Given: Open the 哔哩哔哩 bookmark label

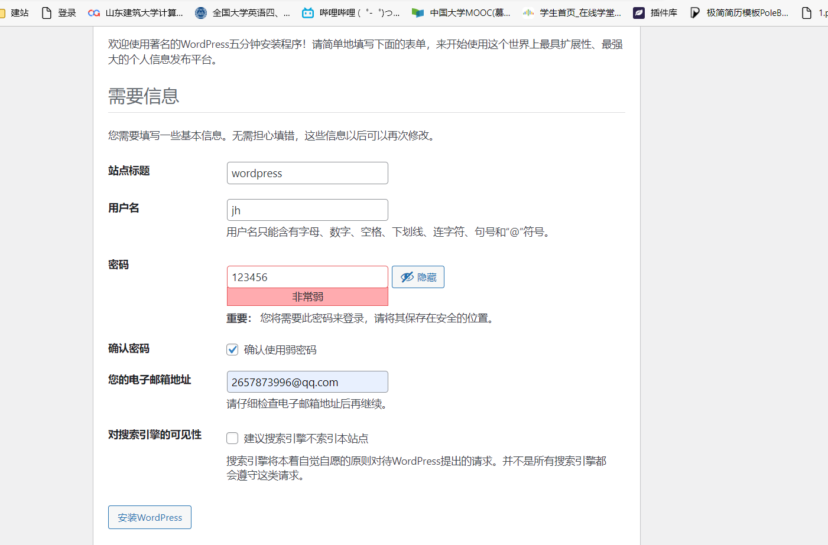Looking at the screenshot, I should (359, 12).
